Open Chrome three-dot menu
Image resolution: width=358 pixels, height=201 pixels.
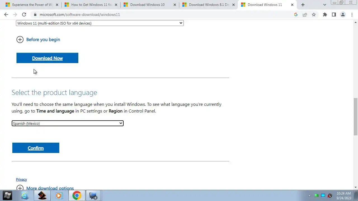[x=352, y=15]
